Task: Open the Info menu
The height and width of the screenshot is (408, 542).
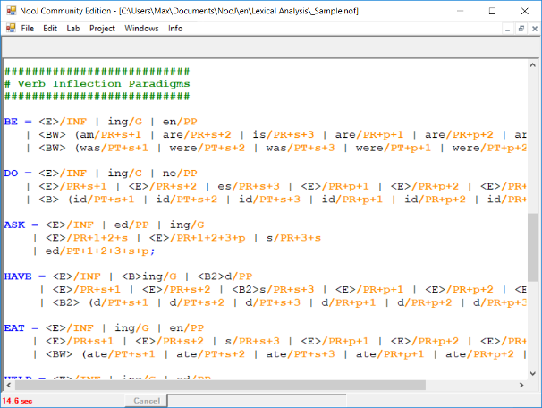Action: pyautogui.click(x=175, y=29)
